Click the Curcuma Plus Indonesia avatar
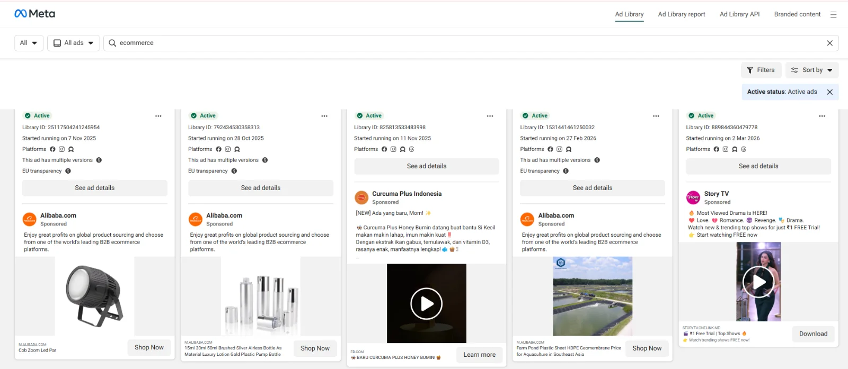The height and width of the screenshot is (369, 848). pos(361,198)
